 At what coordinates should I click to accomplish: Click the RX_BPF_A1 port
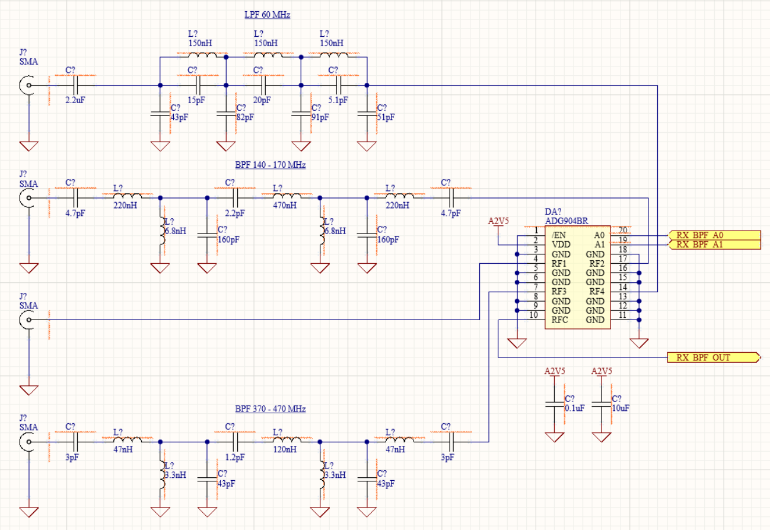click(714, 245)
